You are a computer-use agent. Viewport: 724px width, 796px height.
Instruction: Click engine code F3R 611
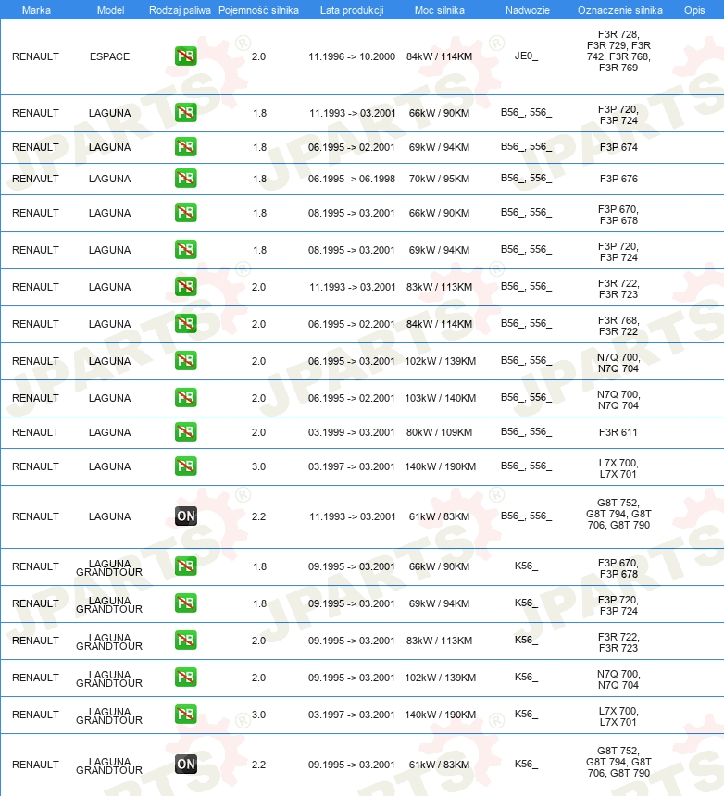point(618,432)
